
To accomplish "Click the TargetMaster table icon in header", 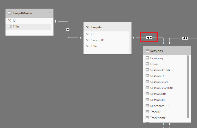I will 10,13.
